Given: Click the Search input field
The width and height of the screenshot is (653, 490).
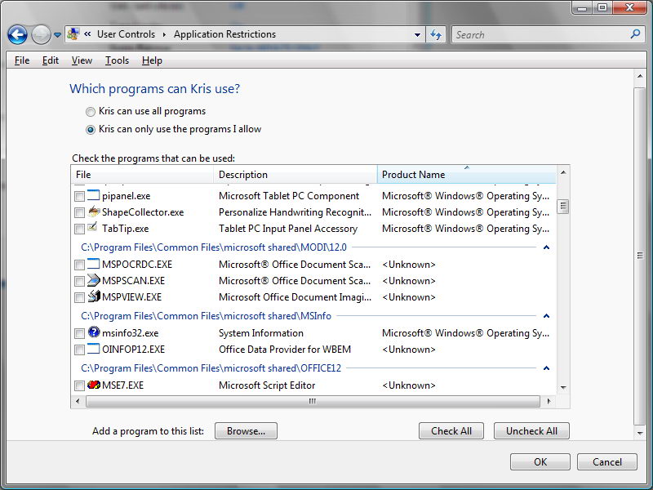Looking at the screenshot, I should [541, 34].
